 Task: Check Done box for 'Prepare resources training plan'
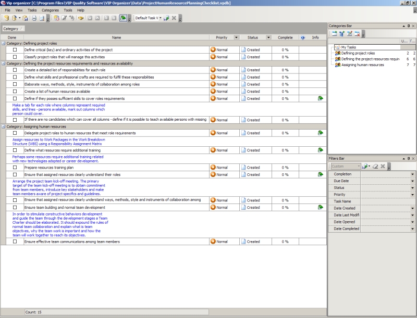point(15,168)
